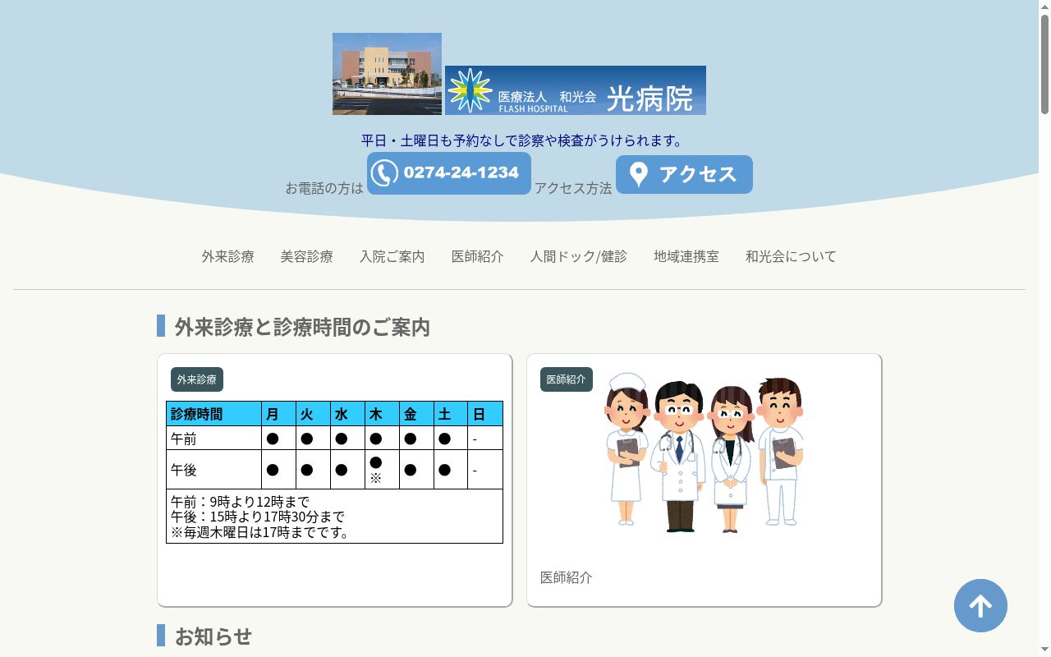Open the アクセス map pin button
The width and height of the screenshot is (1051, 657).
684,174
